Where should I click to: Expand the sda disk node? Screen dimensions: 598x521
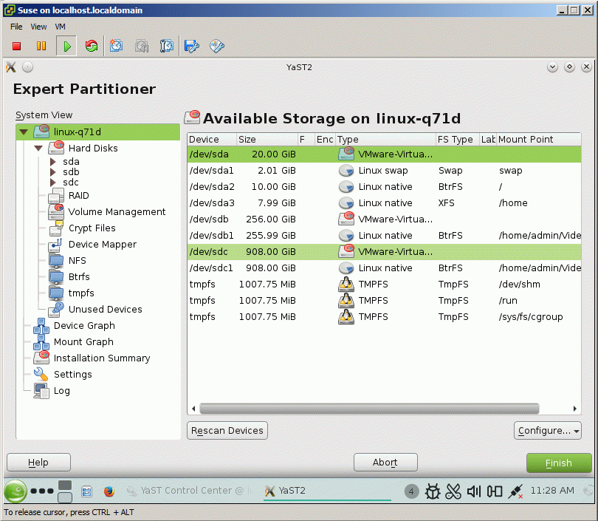click(x=53, y=161)
